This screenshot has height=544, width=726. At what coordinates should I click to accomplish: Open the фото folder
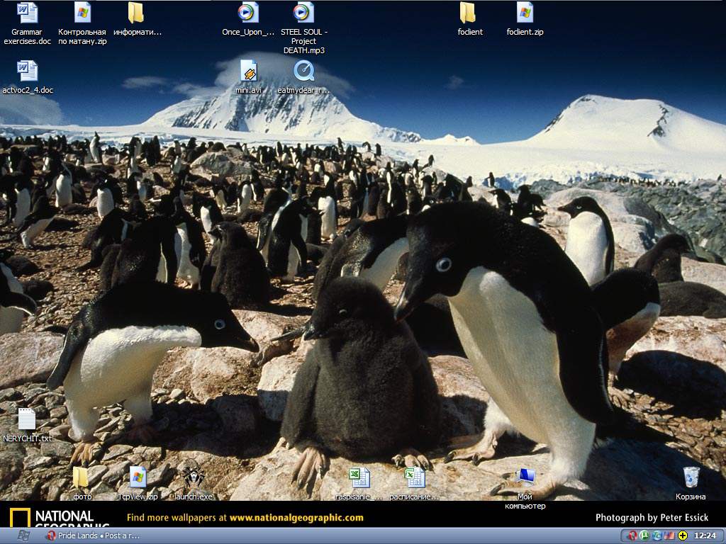pyautogui.click(x=82, y=477)
